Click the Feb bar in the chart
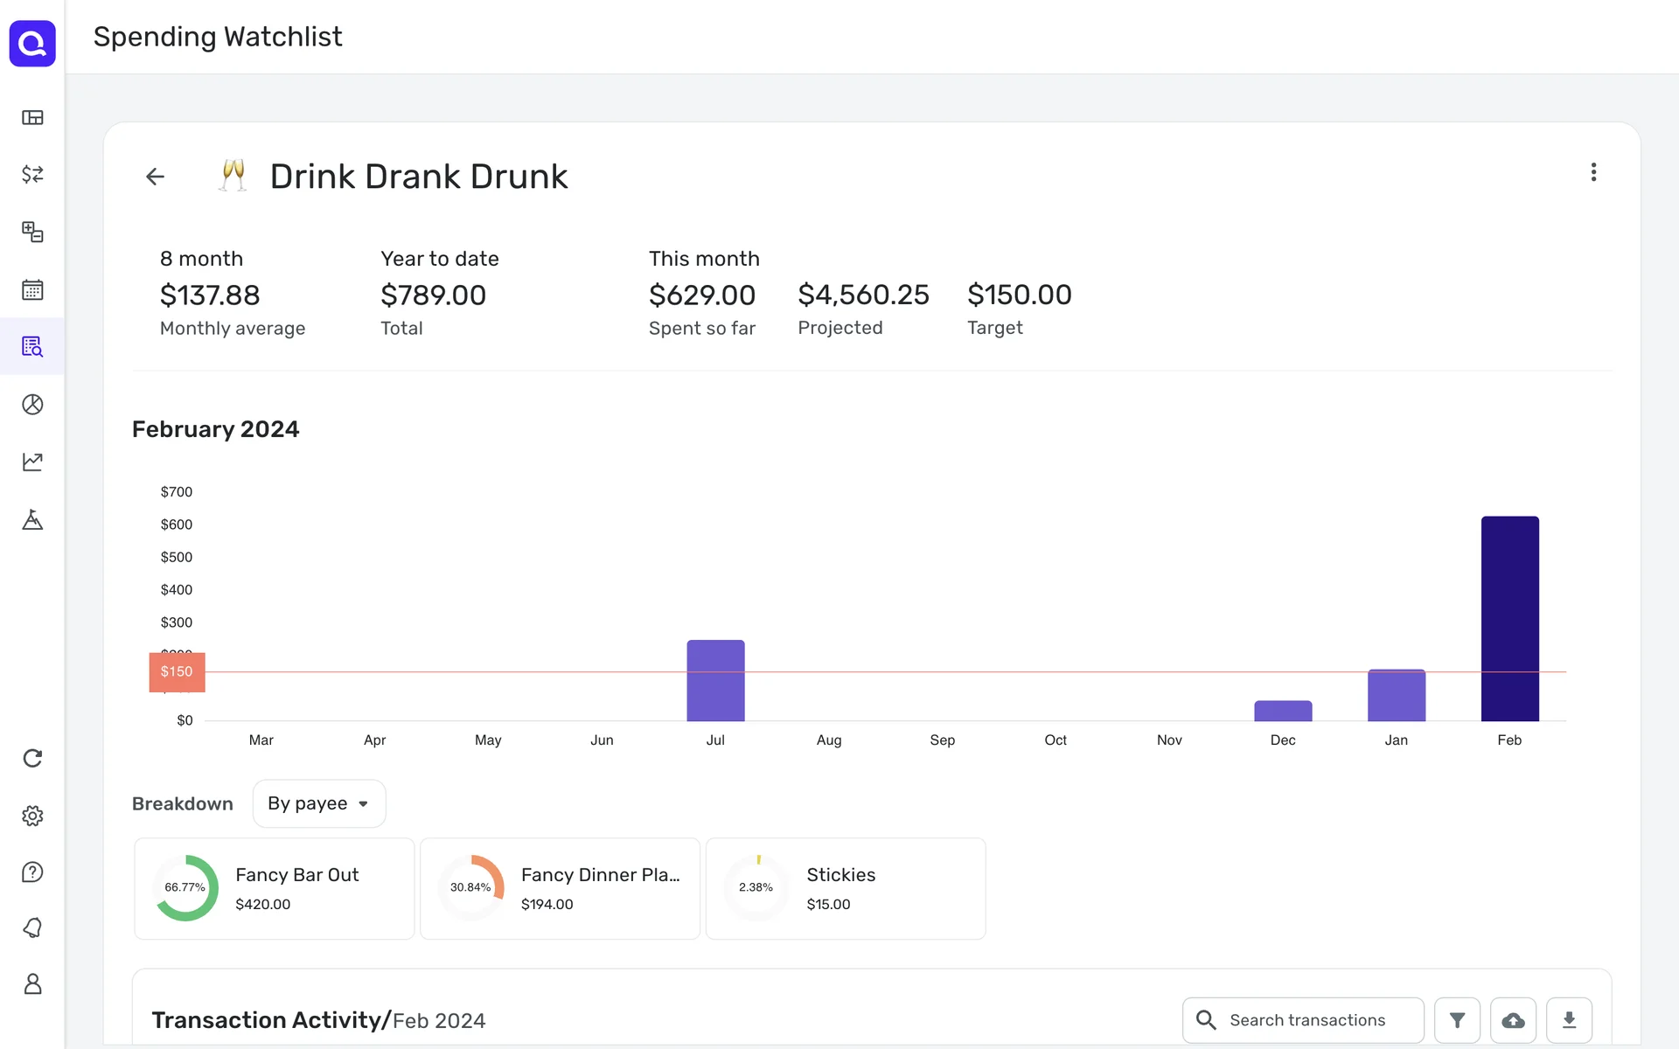The image size is (1679, 1049). (x=1509, y=618)
